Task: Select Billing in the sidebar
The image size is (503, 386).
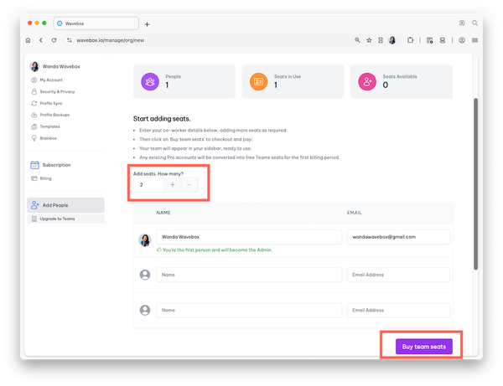Action: (47, 178)
